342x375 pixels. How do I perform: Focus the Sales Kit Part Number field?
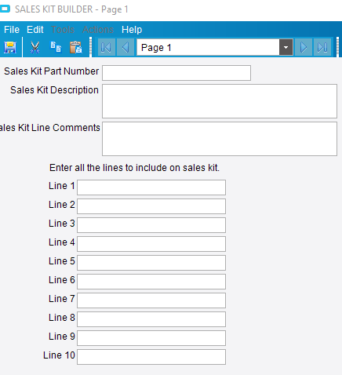(x=176, y=73)
